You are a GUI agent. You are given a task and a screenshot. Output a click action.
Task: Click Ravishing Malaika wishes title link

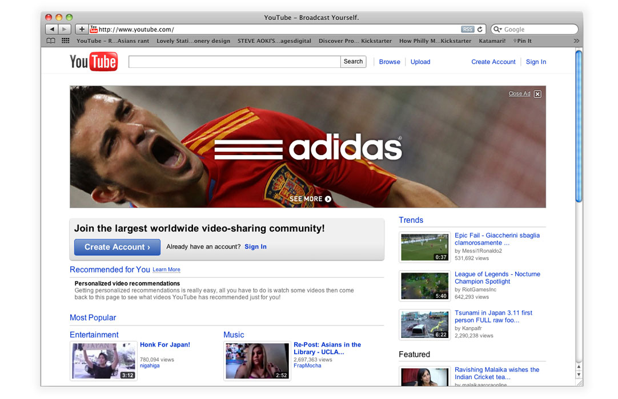pyautogui.click(x=496, y=373)
